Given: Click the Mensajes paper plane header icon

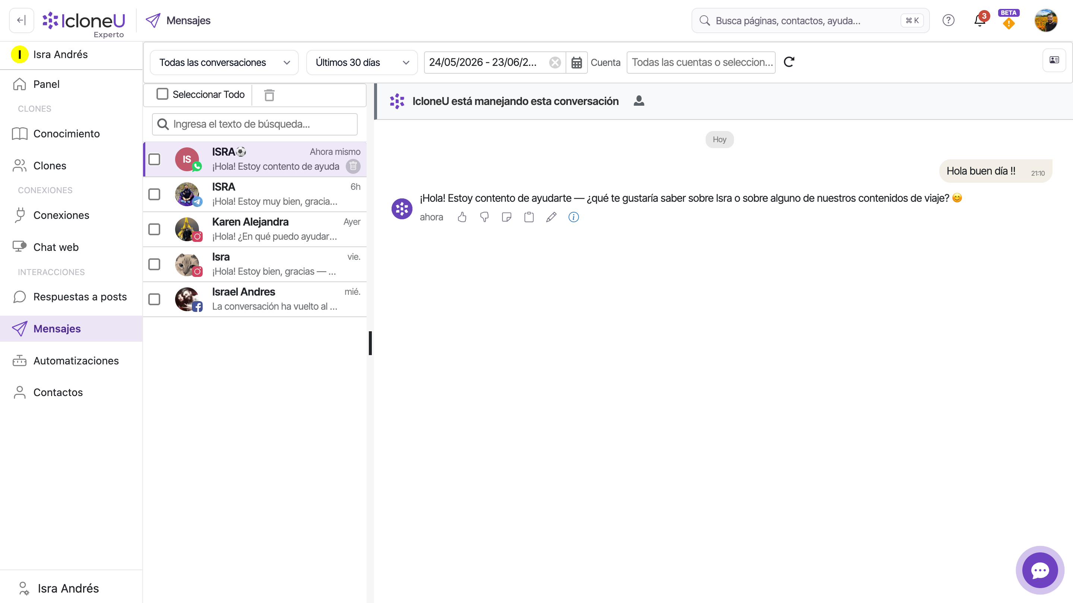Looking at the screenshot, I should coord(153,20).
